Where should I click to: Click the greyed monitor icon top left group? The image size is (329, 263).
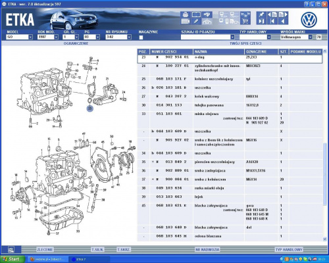(224, 14)
